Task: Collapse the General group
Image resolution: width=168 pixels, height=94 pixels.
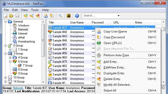Action: (x=5, y=21)
